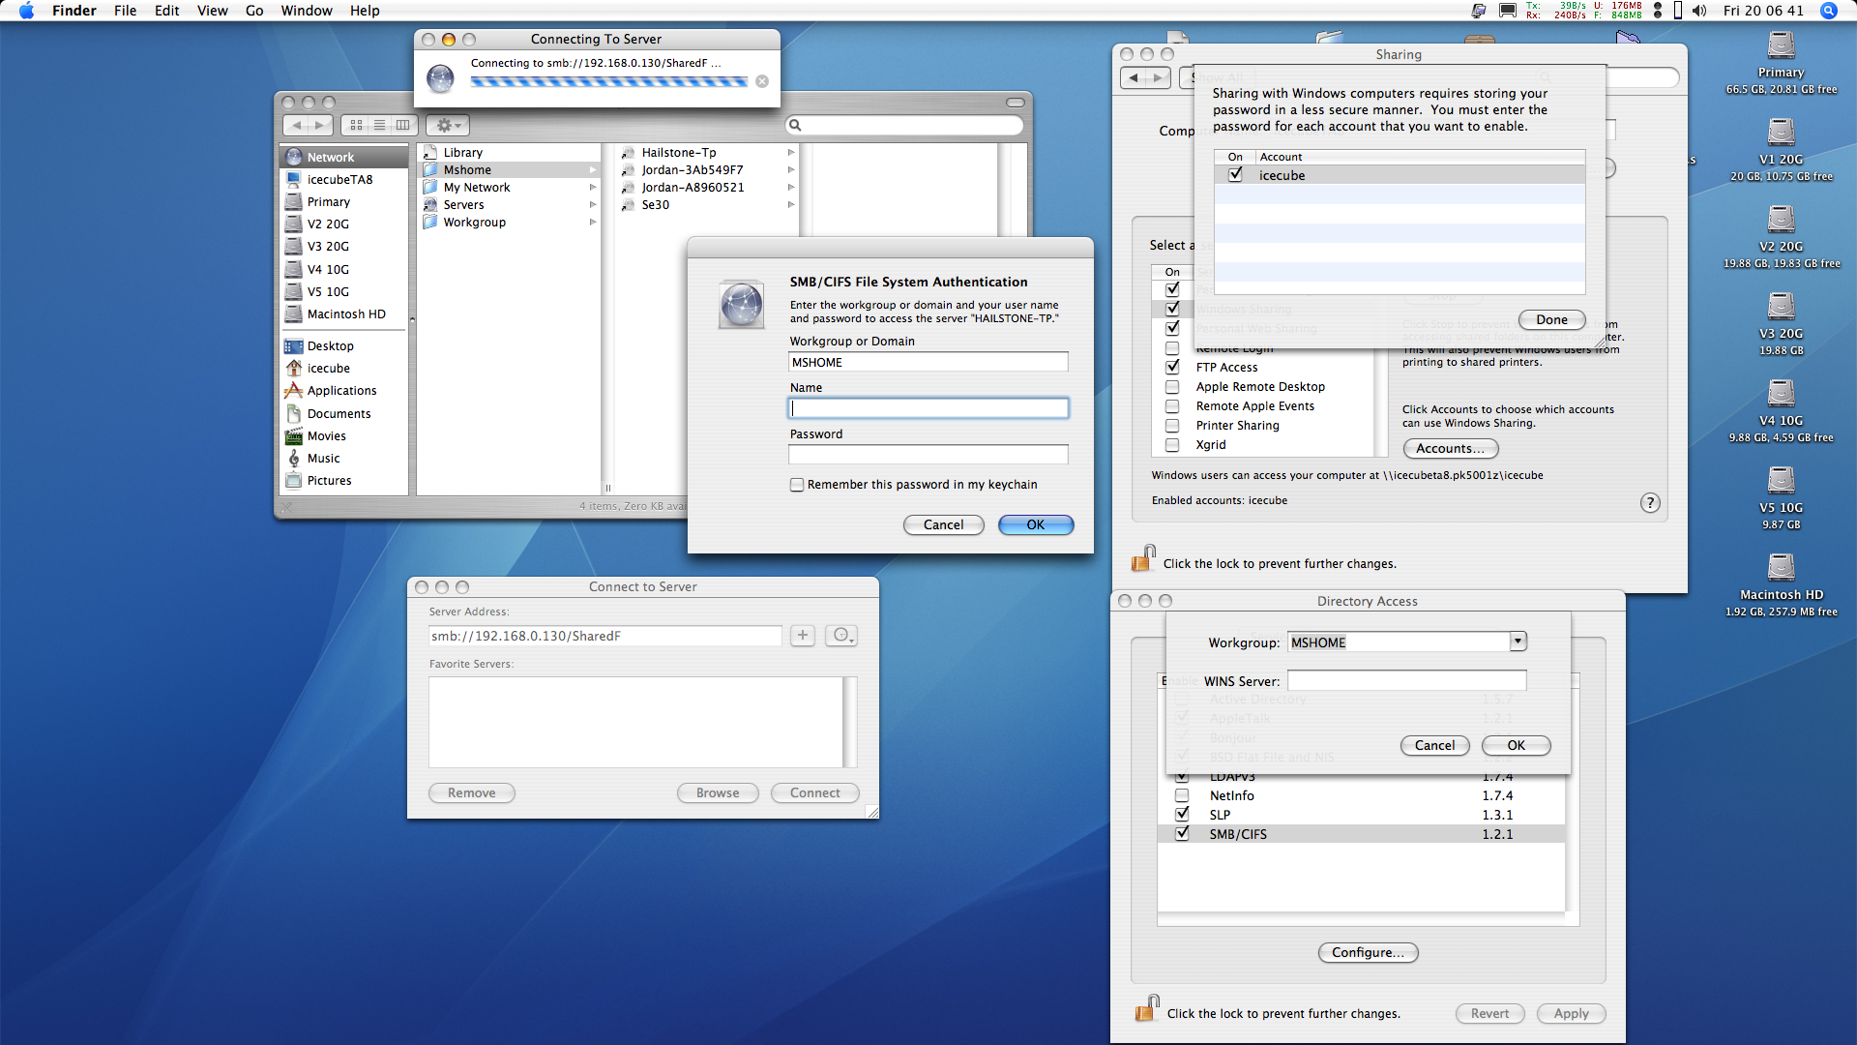Stop the connection progress in Connecting To Server
1857x1045 pixels.
pyautogui.click(x=762, y=81)
